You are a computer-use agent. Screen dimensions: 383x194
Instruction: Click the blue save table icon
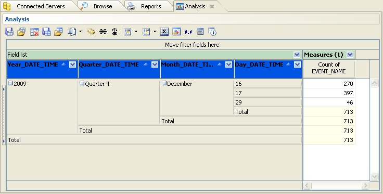(x=46, y=32)
